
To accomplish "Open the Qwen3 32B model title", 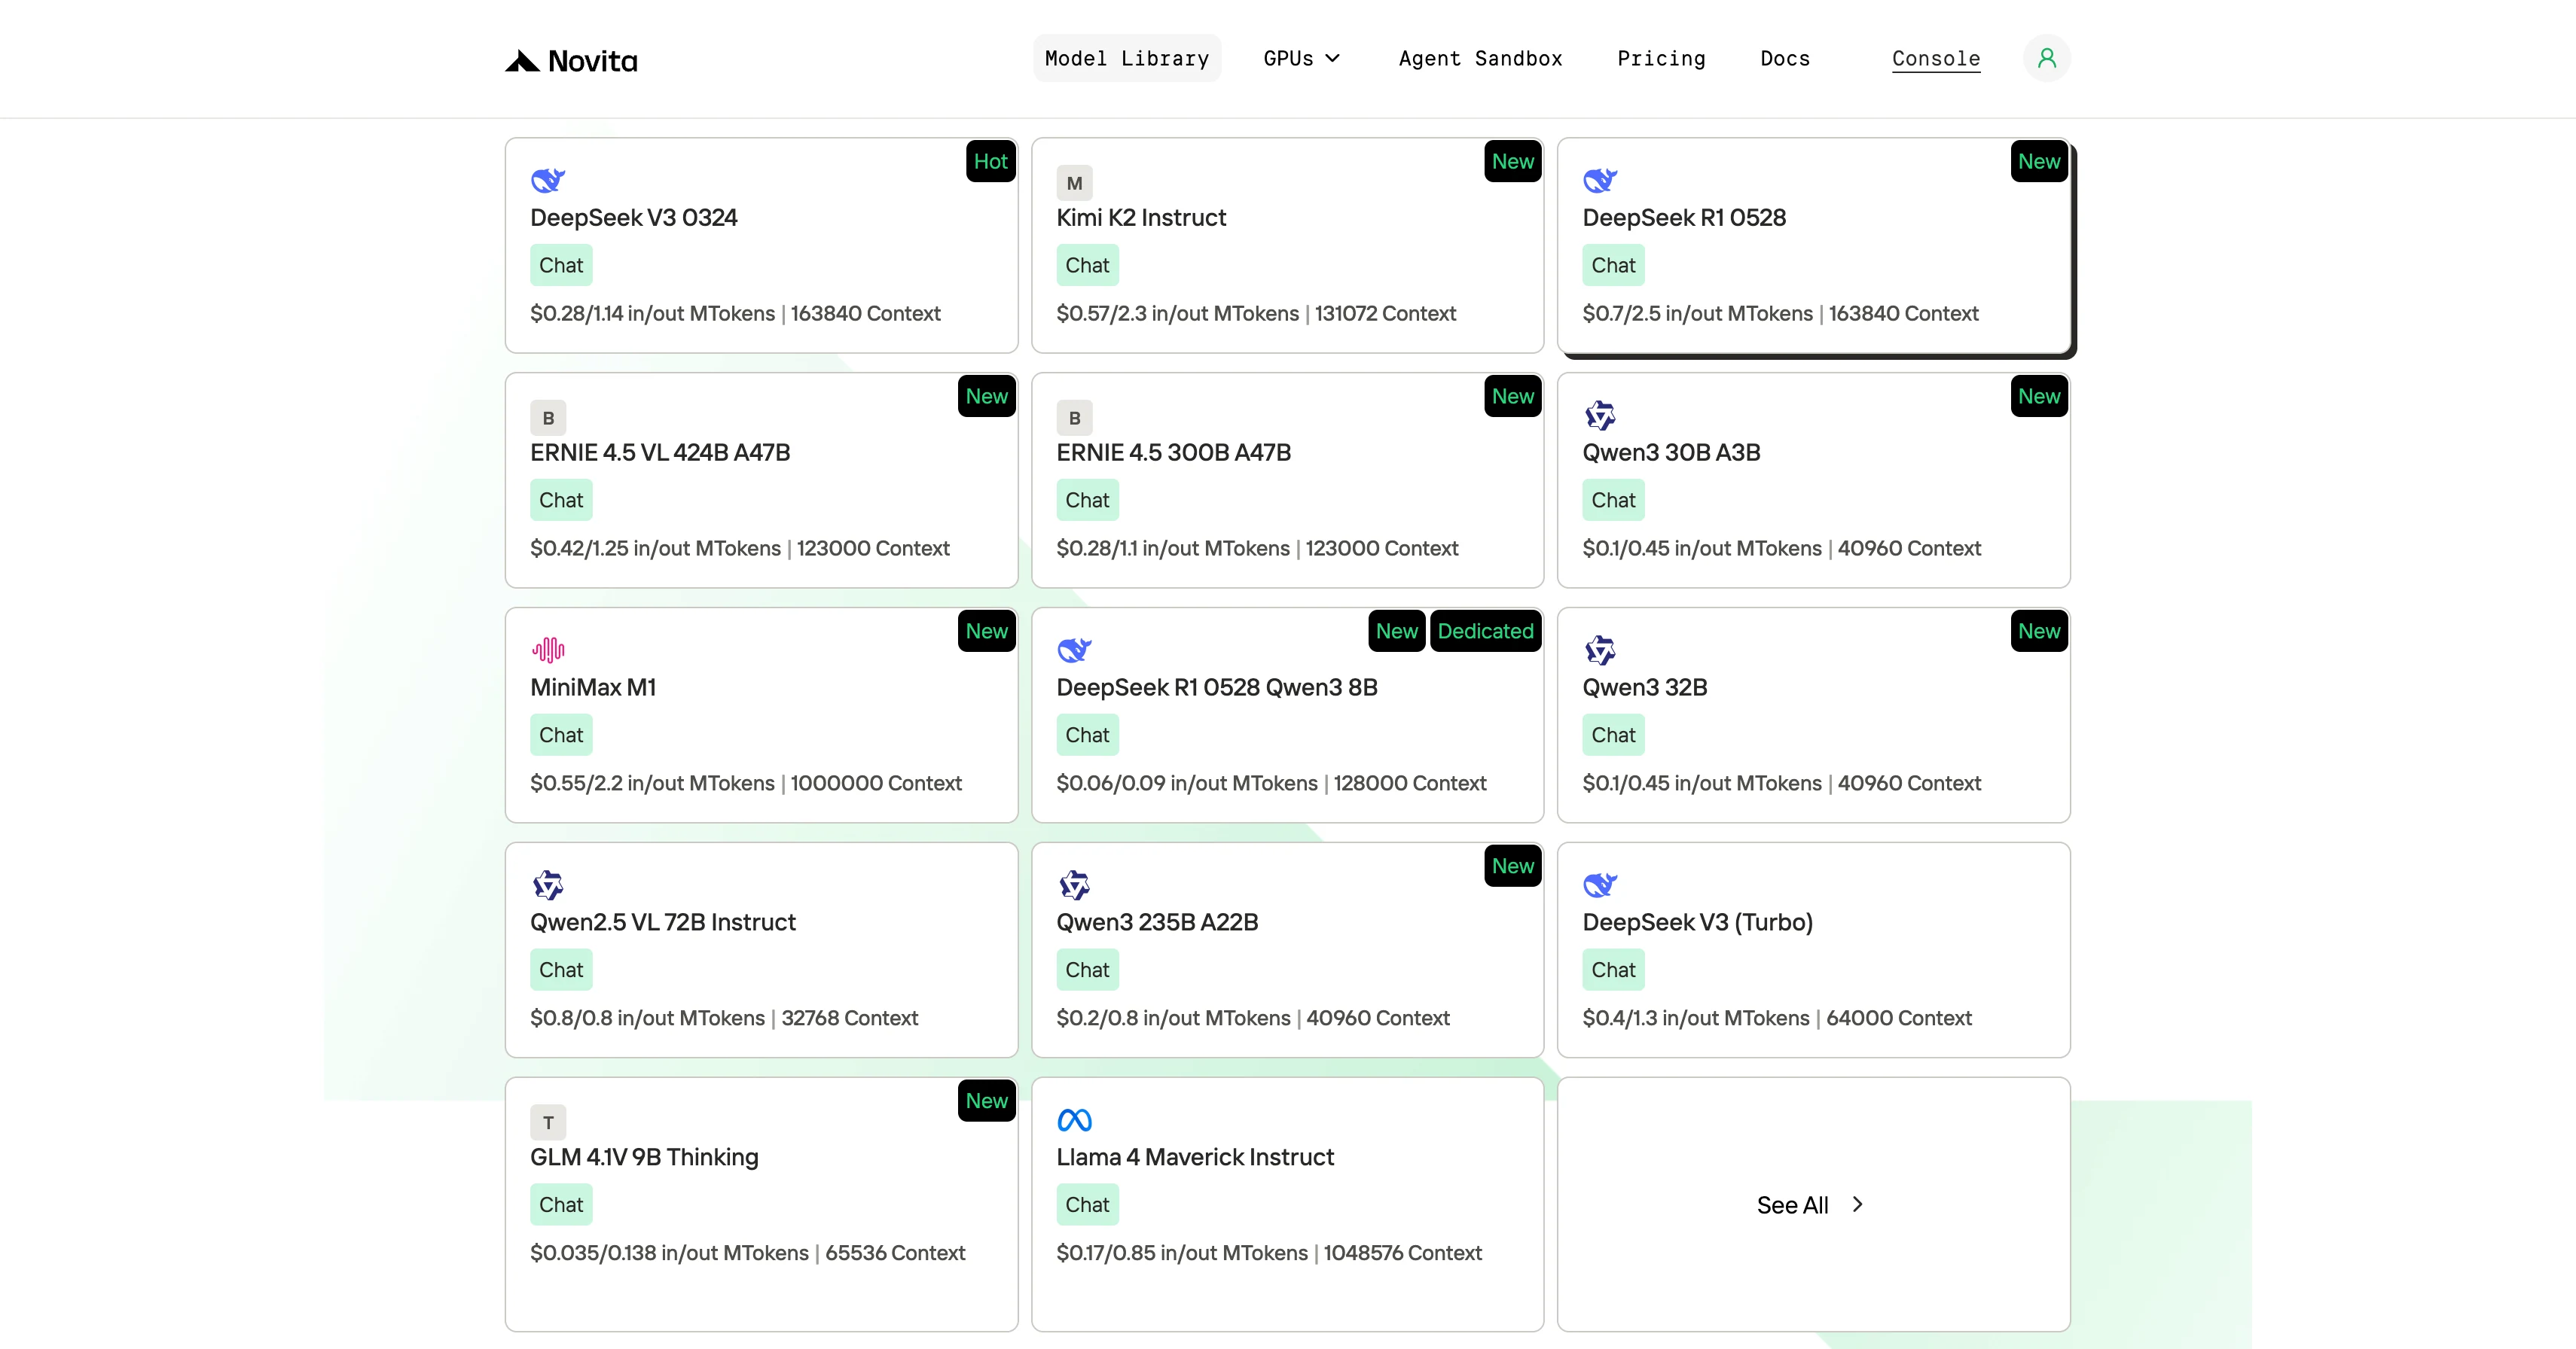I will [1645, 687].
